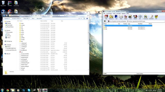Open the address bar history dropdown arrow
This screenshot has width=165, height=92.
pos(65,16)
